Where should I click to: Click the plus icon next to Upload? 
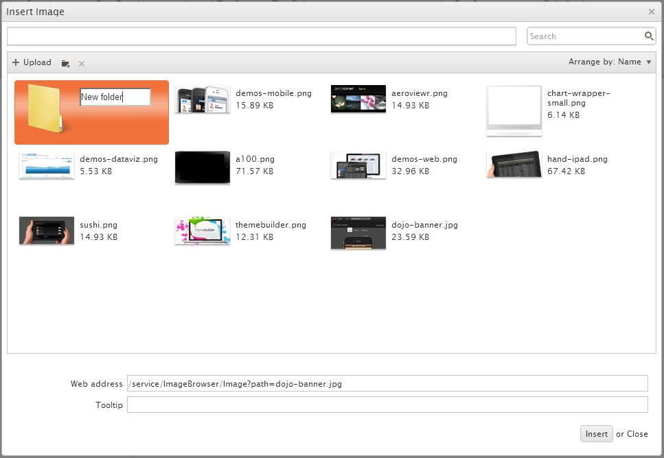click(x=15, y=62)
